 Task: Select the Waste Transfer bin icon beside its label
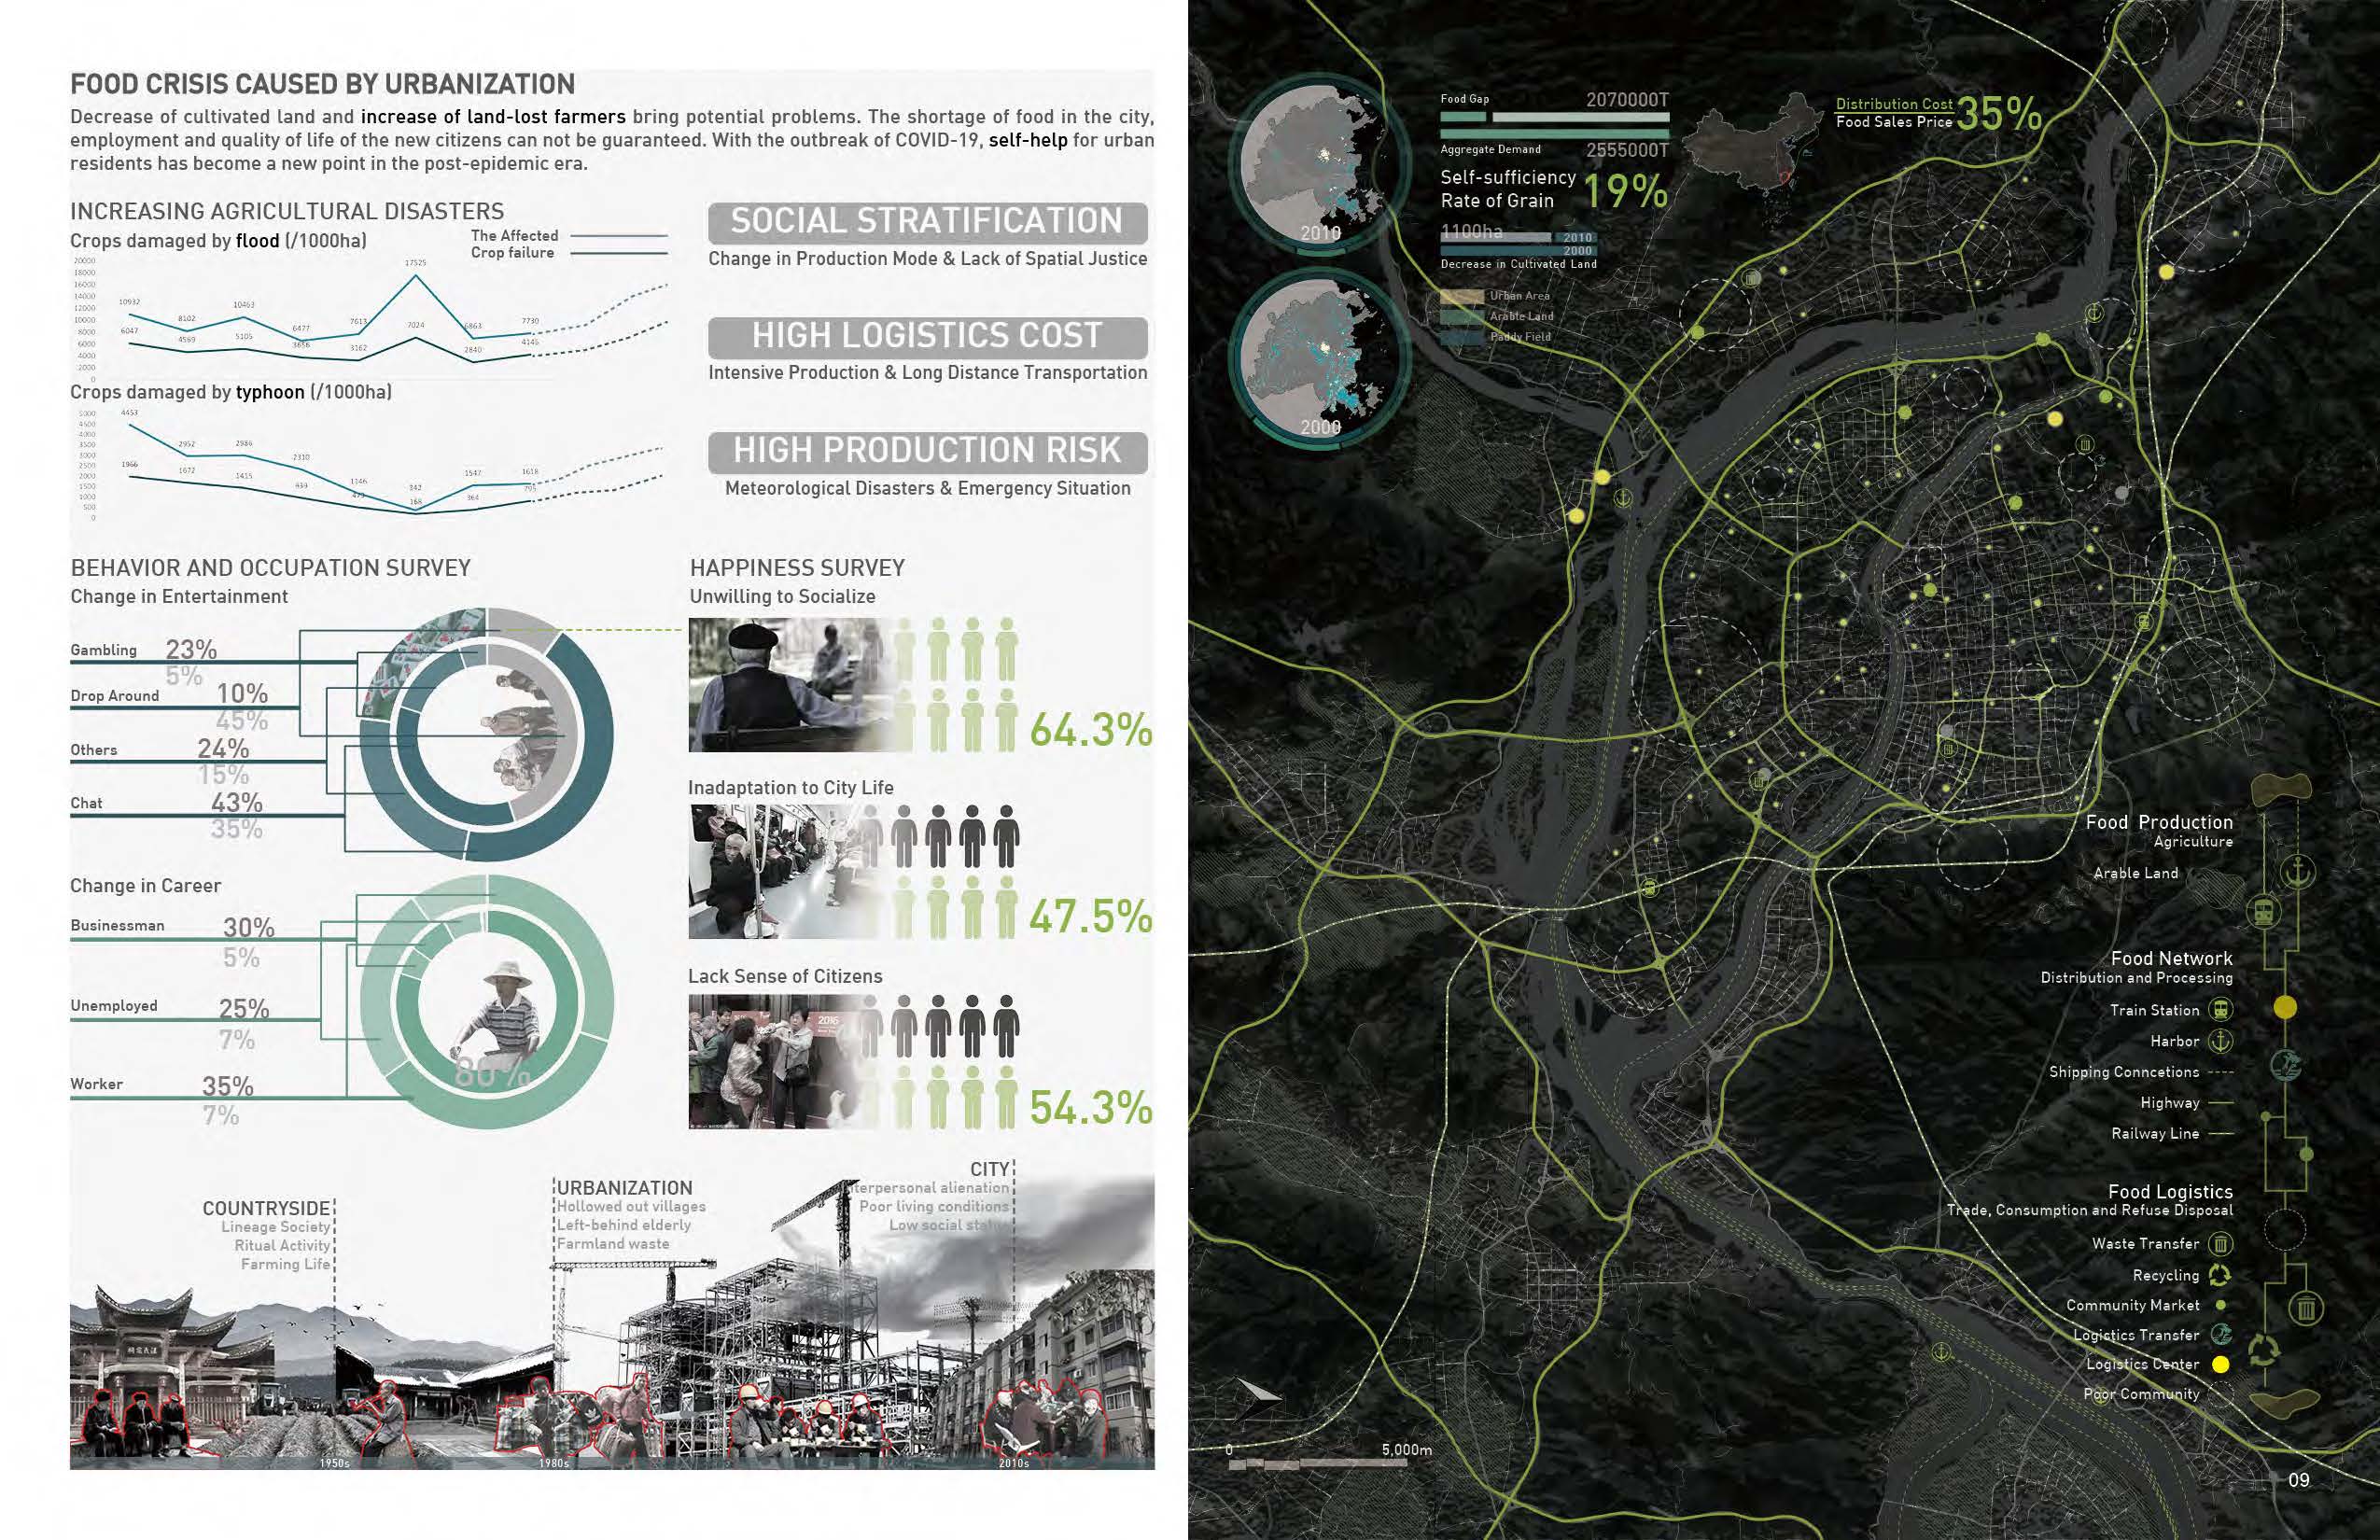click(2220, 1244)
